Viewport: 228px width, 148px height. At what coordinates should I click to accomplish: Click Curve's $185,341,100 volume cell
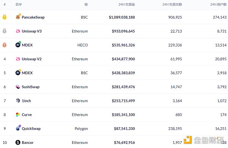[123, 115]
